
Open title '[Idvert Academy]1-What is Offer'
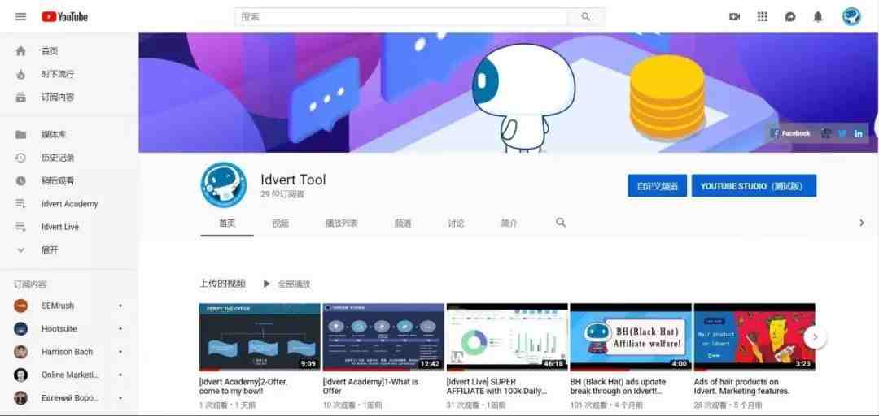pyautogui.click(x=370, y=386)
